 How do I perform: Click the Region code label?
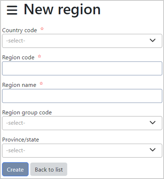click(x=18, y=57)
